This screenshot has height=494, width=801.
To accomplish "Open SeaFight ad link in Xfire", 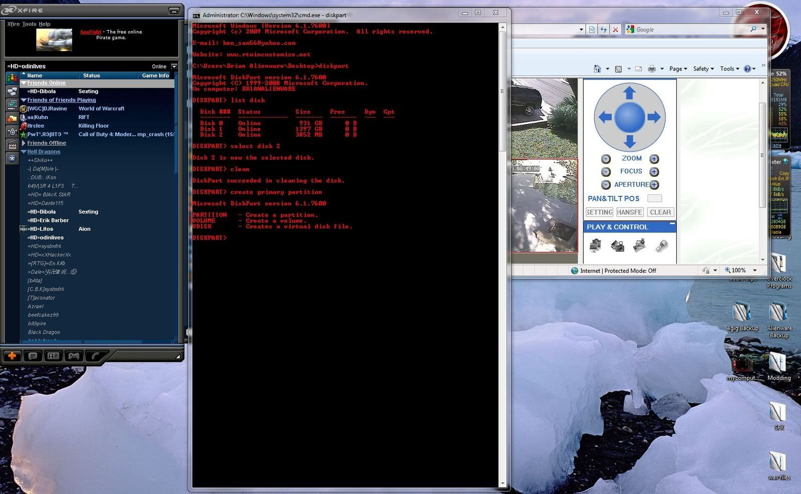I will 91,32.
